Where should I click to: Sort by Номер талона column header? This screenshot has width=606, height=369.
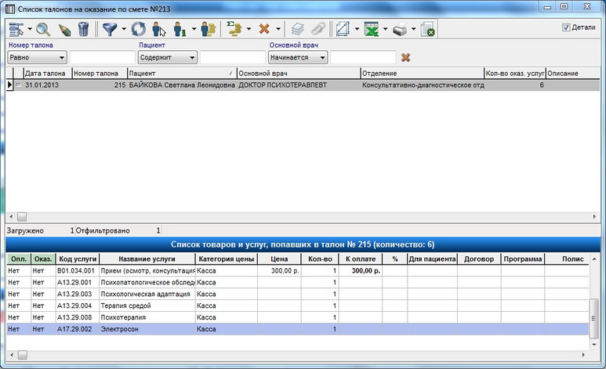100,74
